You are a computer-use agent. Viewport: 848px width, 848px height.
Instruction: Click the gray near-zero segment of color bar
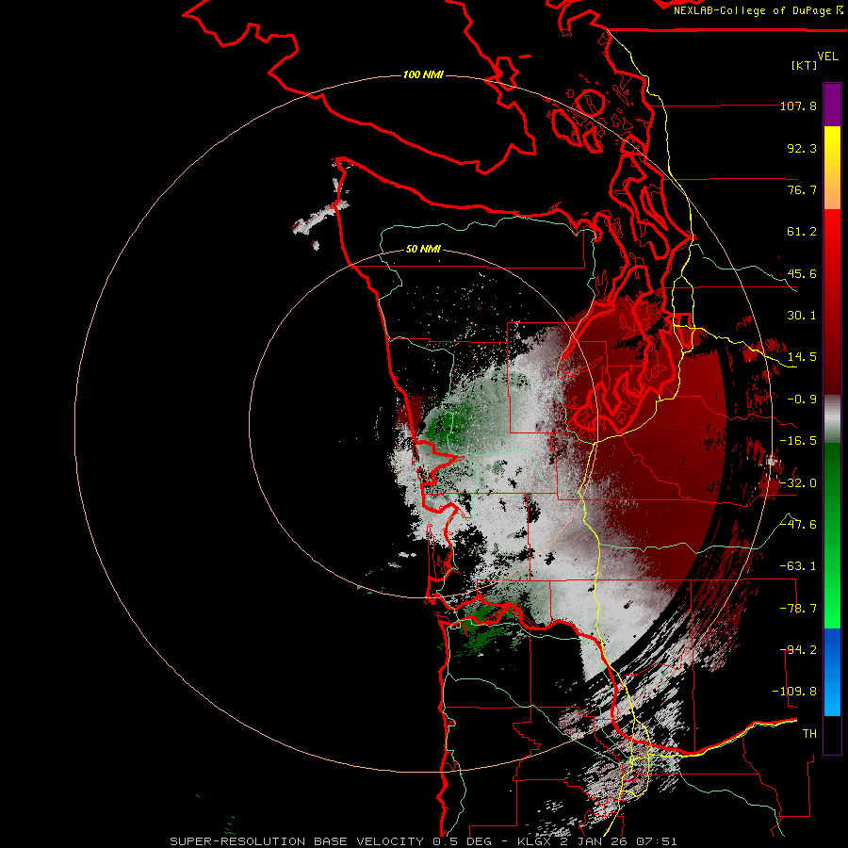[832, 419]
